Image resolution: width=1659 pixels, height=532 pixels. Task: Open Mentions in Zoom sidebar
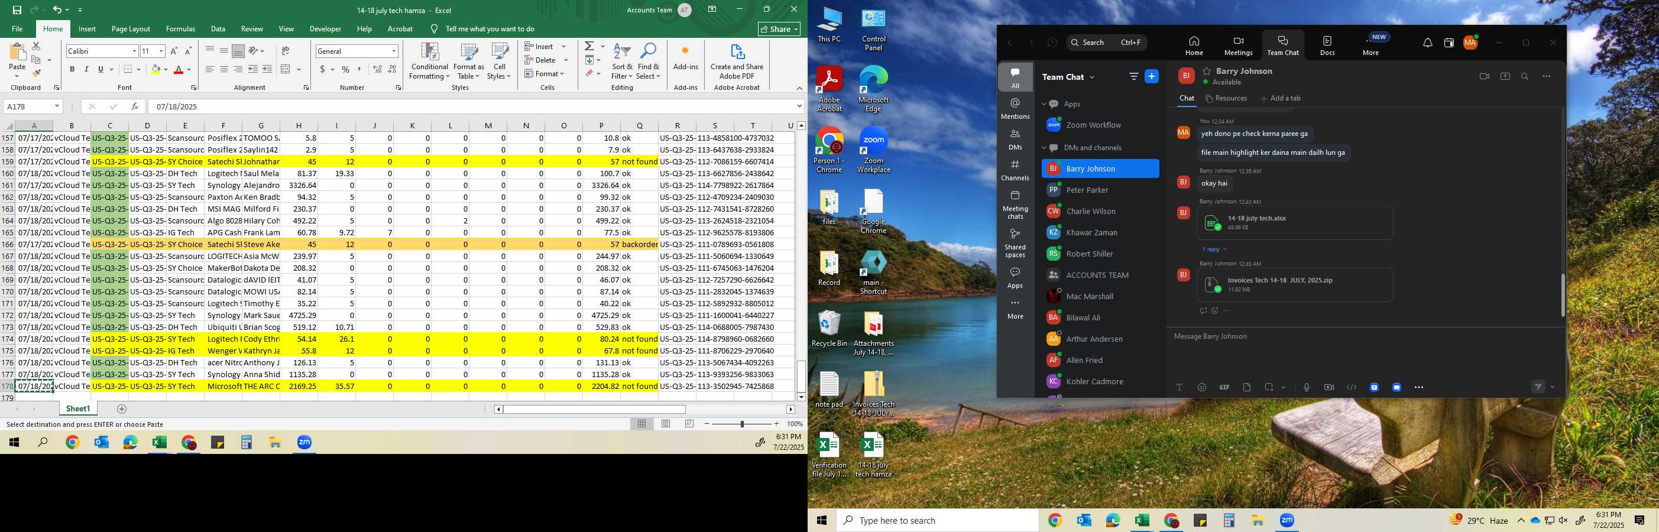point(1015,109)
